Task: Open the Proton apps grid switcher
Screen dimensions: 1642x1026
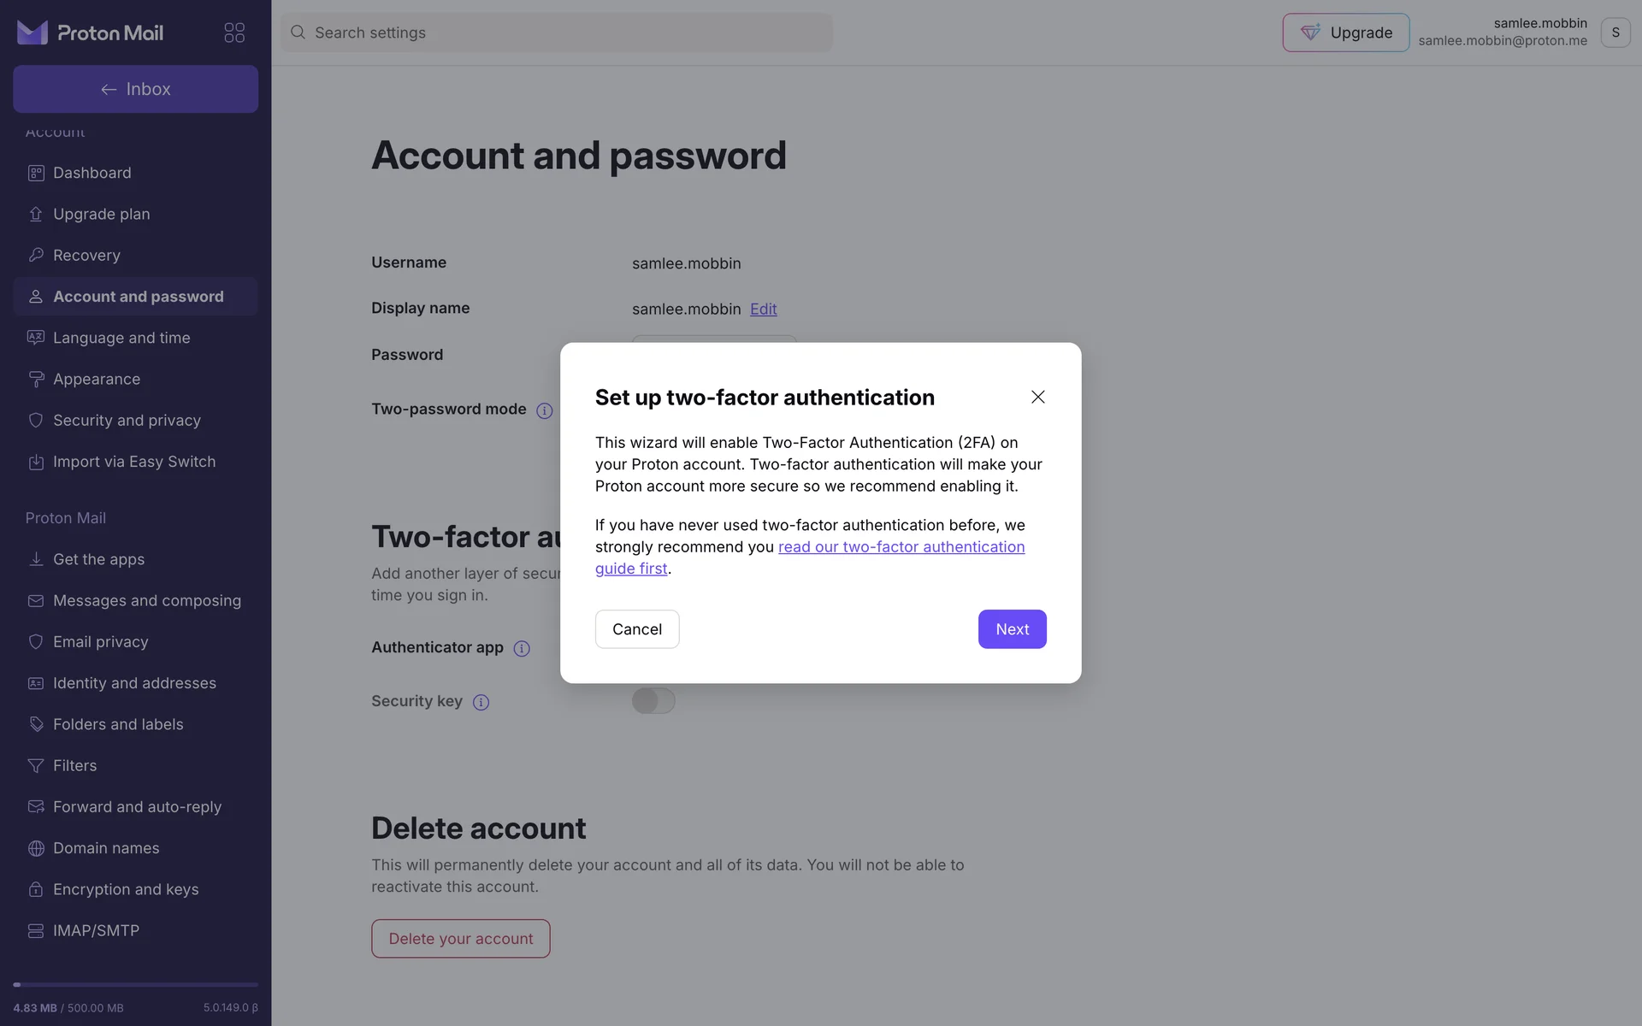Action: [x=234, y=32]
